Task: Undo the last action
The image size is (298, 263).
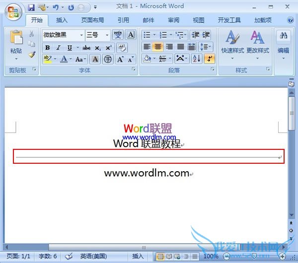Action: point(56,7)
